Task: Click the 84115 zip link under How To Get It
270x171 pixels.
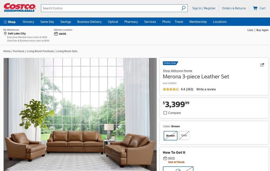Action: [x=171, y=158]
